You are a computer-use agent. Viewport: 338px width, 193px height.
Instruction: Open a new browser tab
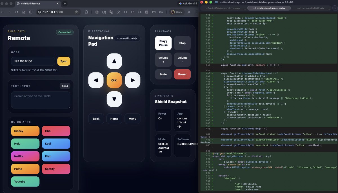(65, 4)
